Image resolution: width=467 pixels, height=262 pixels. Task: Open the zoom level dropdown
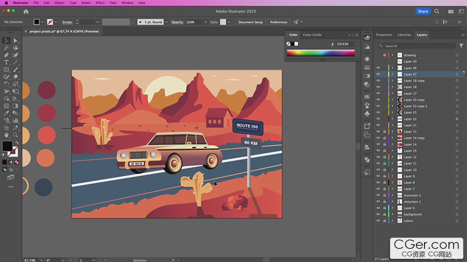(x=41, y=260)
